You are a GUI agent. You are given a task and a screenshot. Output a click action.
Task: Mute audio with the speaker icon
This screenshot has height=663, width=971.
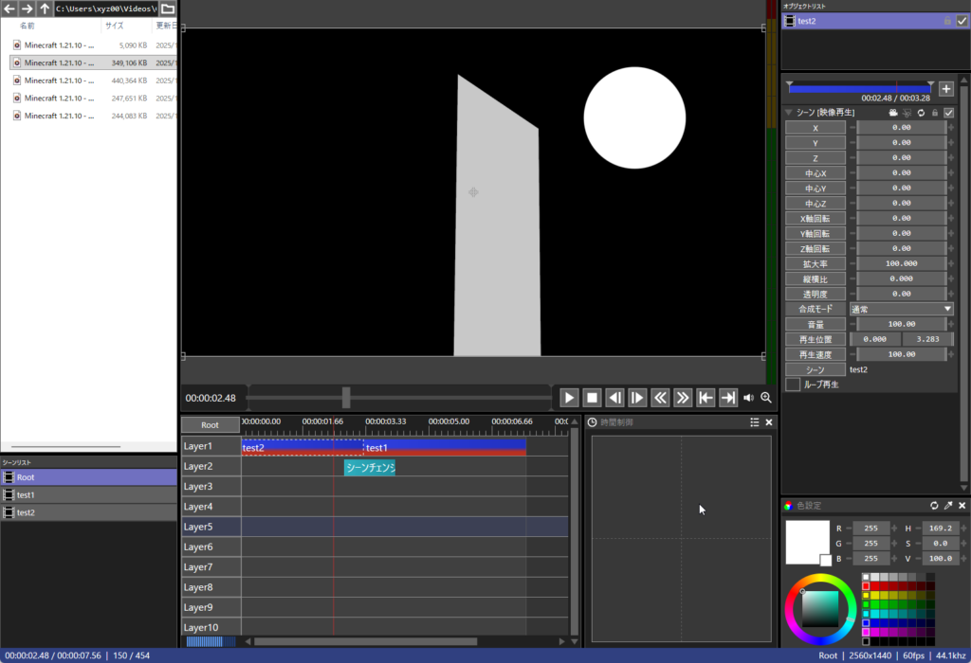(x=748, y=397)
